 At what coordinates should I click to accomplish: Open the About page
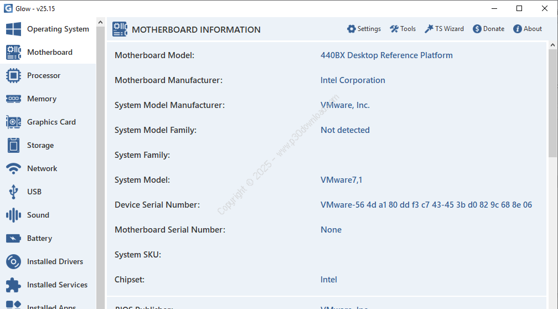528,29
